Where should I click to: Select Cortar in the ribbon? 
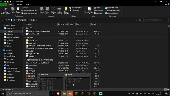click(x=24, y=8)
